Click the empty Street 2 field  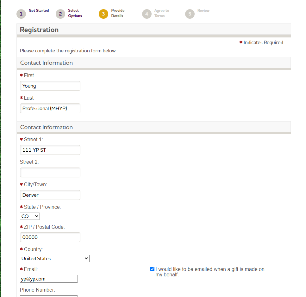pyautogui.click(x=50, y=172)
